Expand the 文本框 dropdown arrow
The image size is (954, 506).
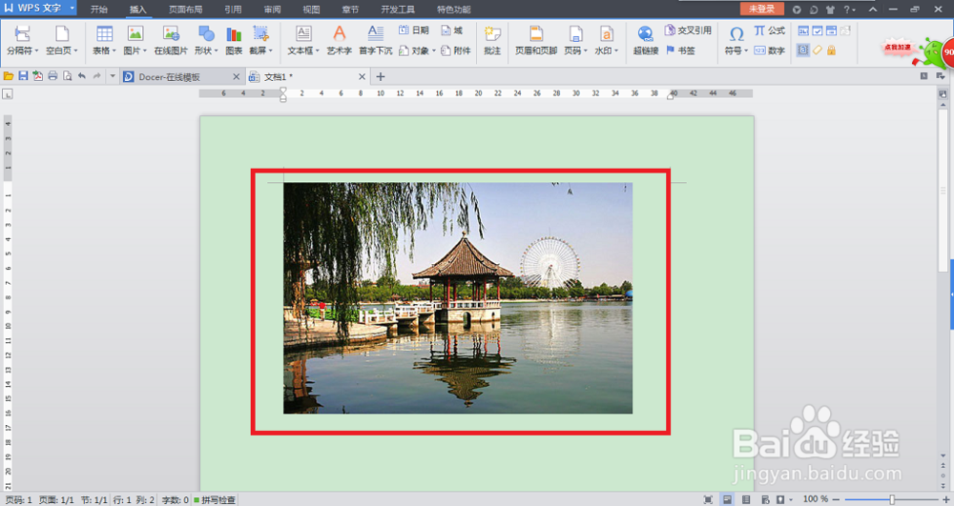click(317, 51)
